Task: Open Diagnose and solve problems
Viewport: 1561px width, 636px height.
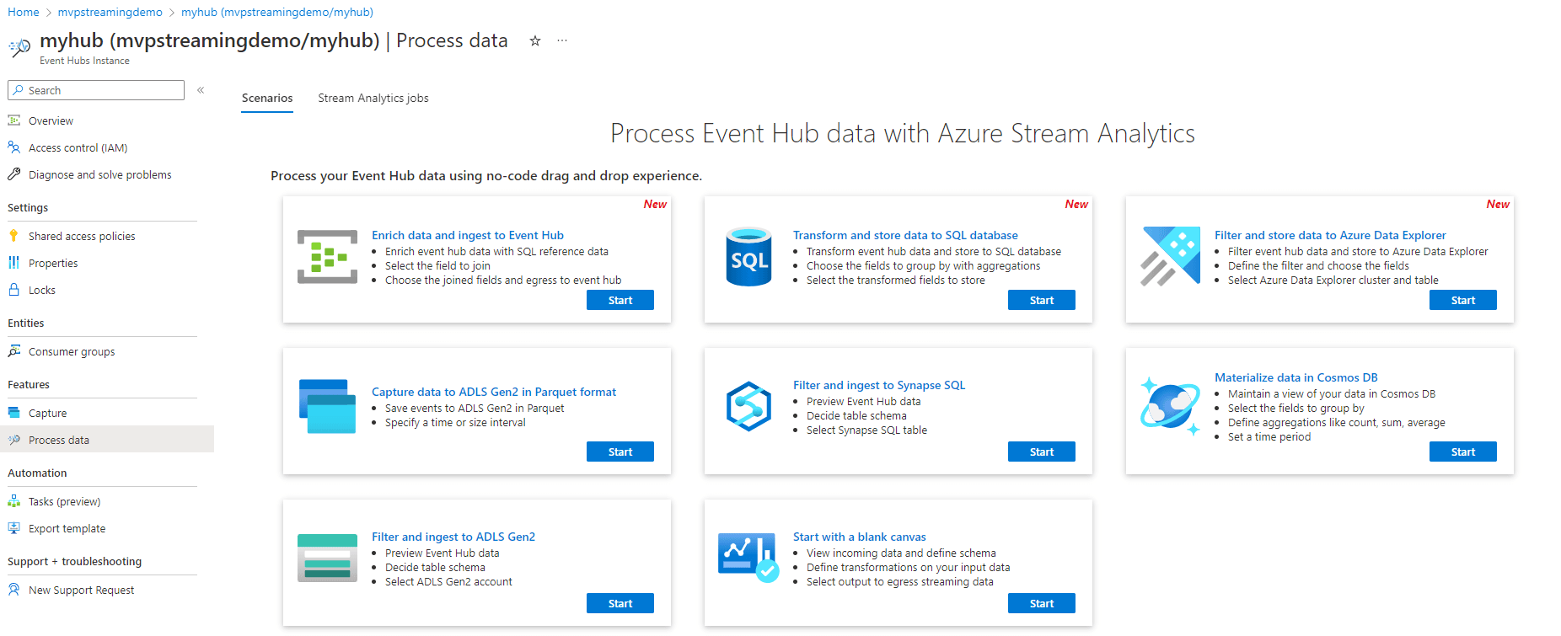Action: pos(99,174)
